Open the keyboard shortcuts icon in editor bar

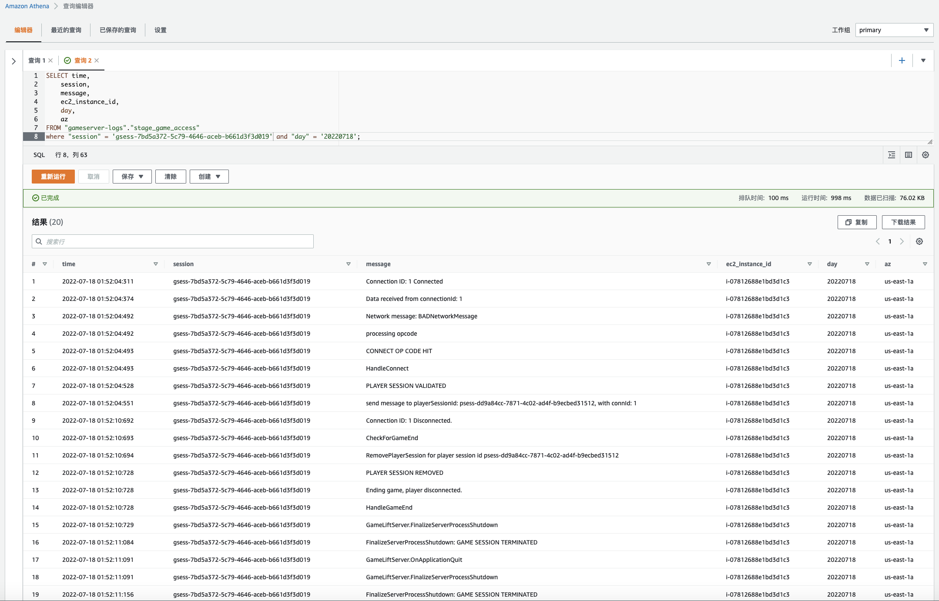(x=909, y=155)
